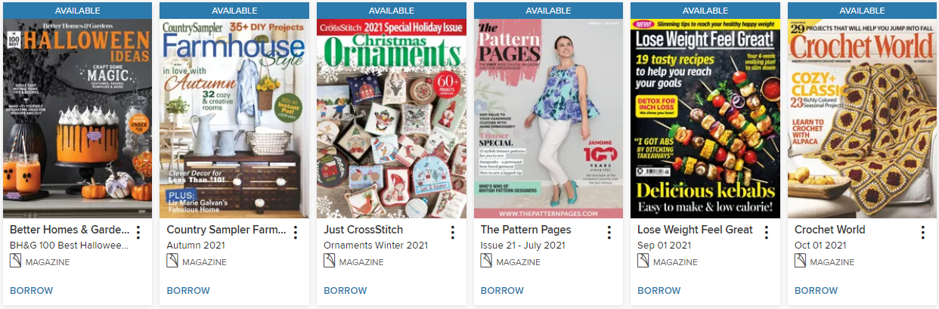Viewport: 939px width, 309px height.
Task: Open three-dot menu for Country Sampler Farmhouse
Action: (x=296, y=233)
